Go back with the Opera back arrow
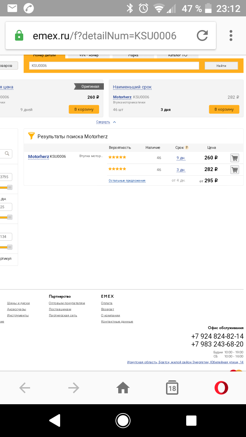The height and width of the screenshot is (437, 246). click(x=25, y=387)
